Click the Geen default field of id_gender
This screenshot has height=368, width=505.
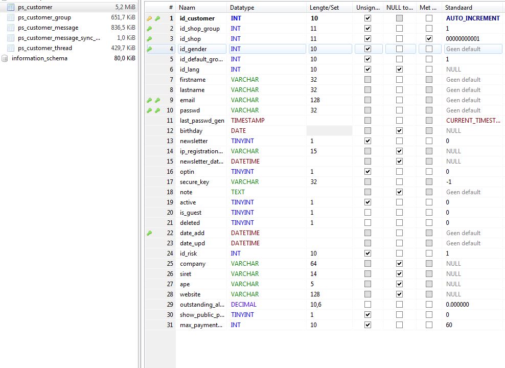(472, 49)
